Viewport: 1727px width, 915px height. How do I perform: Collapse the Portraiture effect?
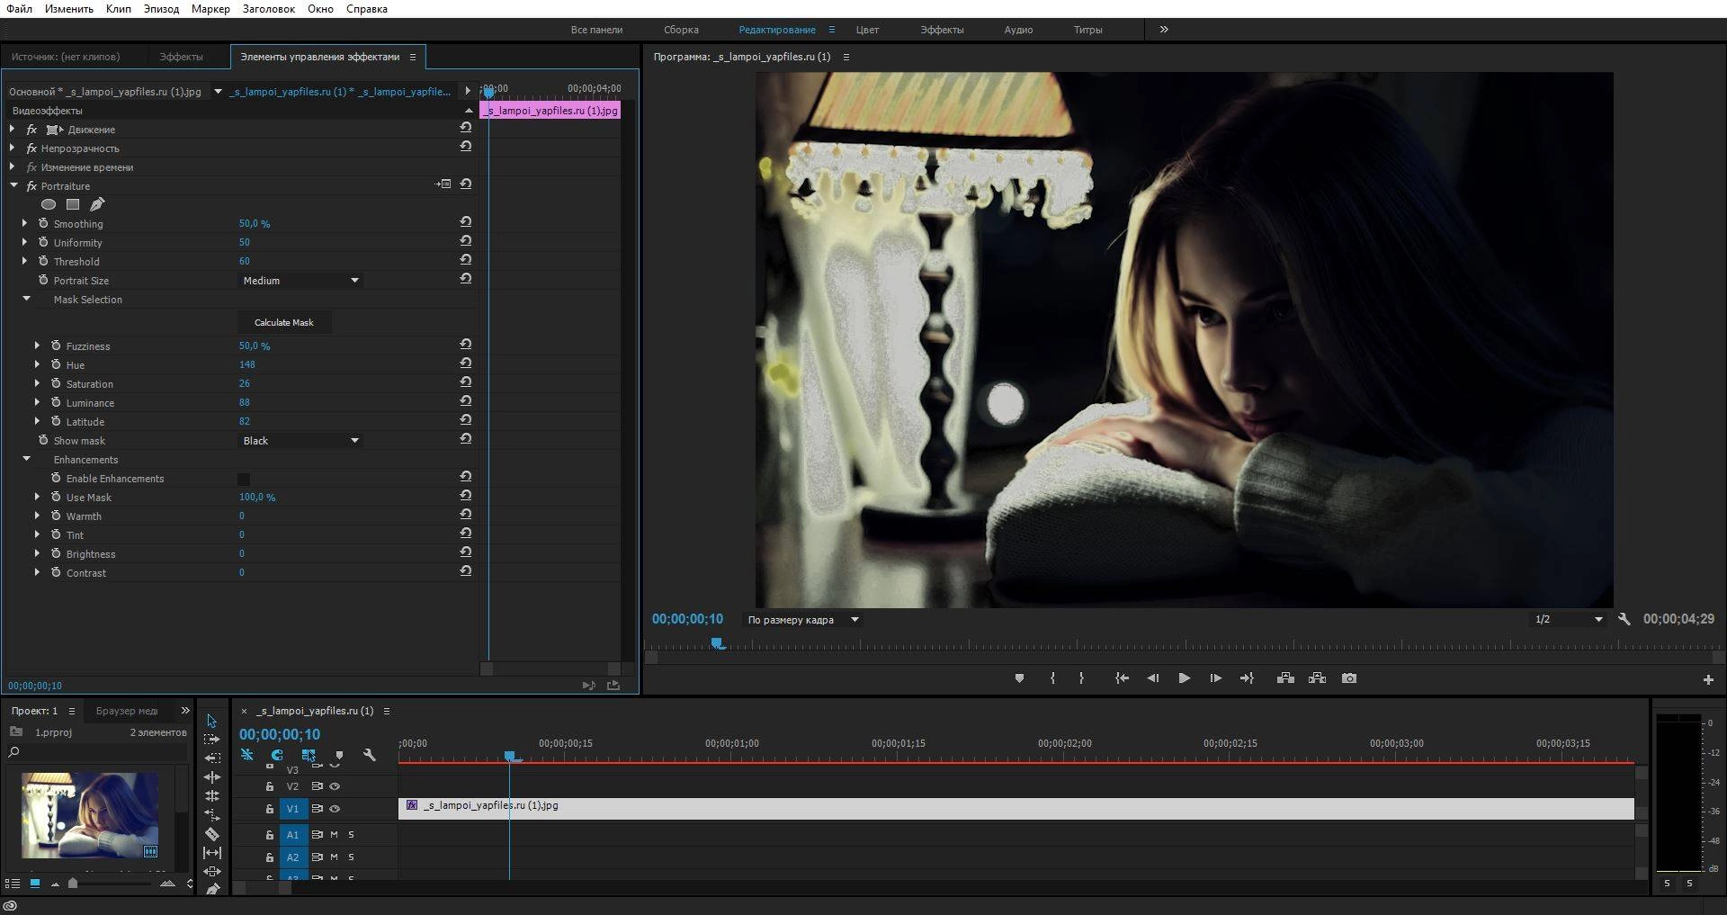[13, 185]
